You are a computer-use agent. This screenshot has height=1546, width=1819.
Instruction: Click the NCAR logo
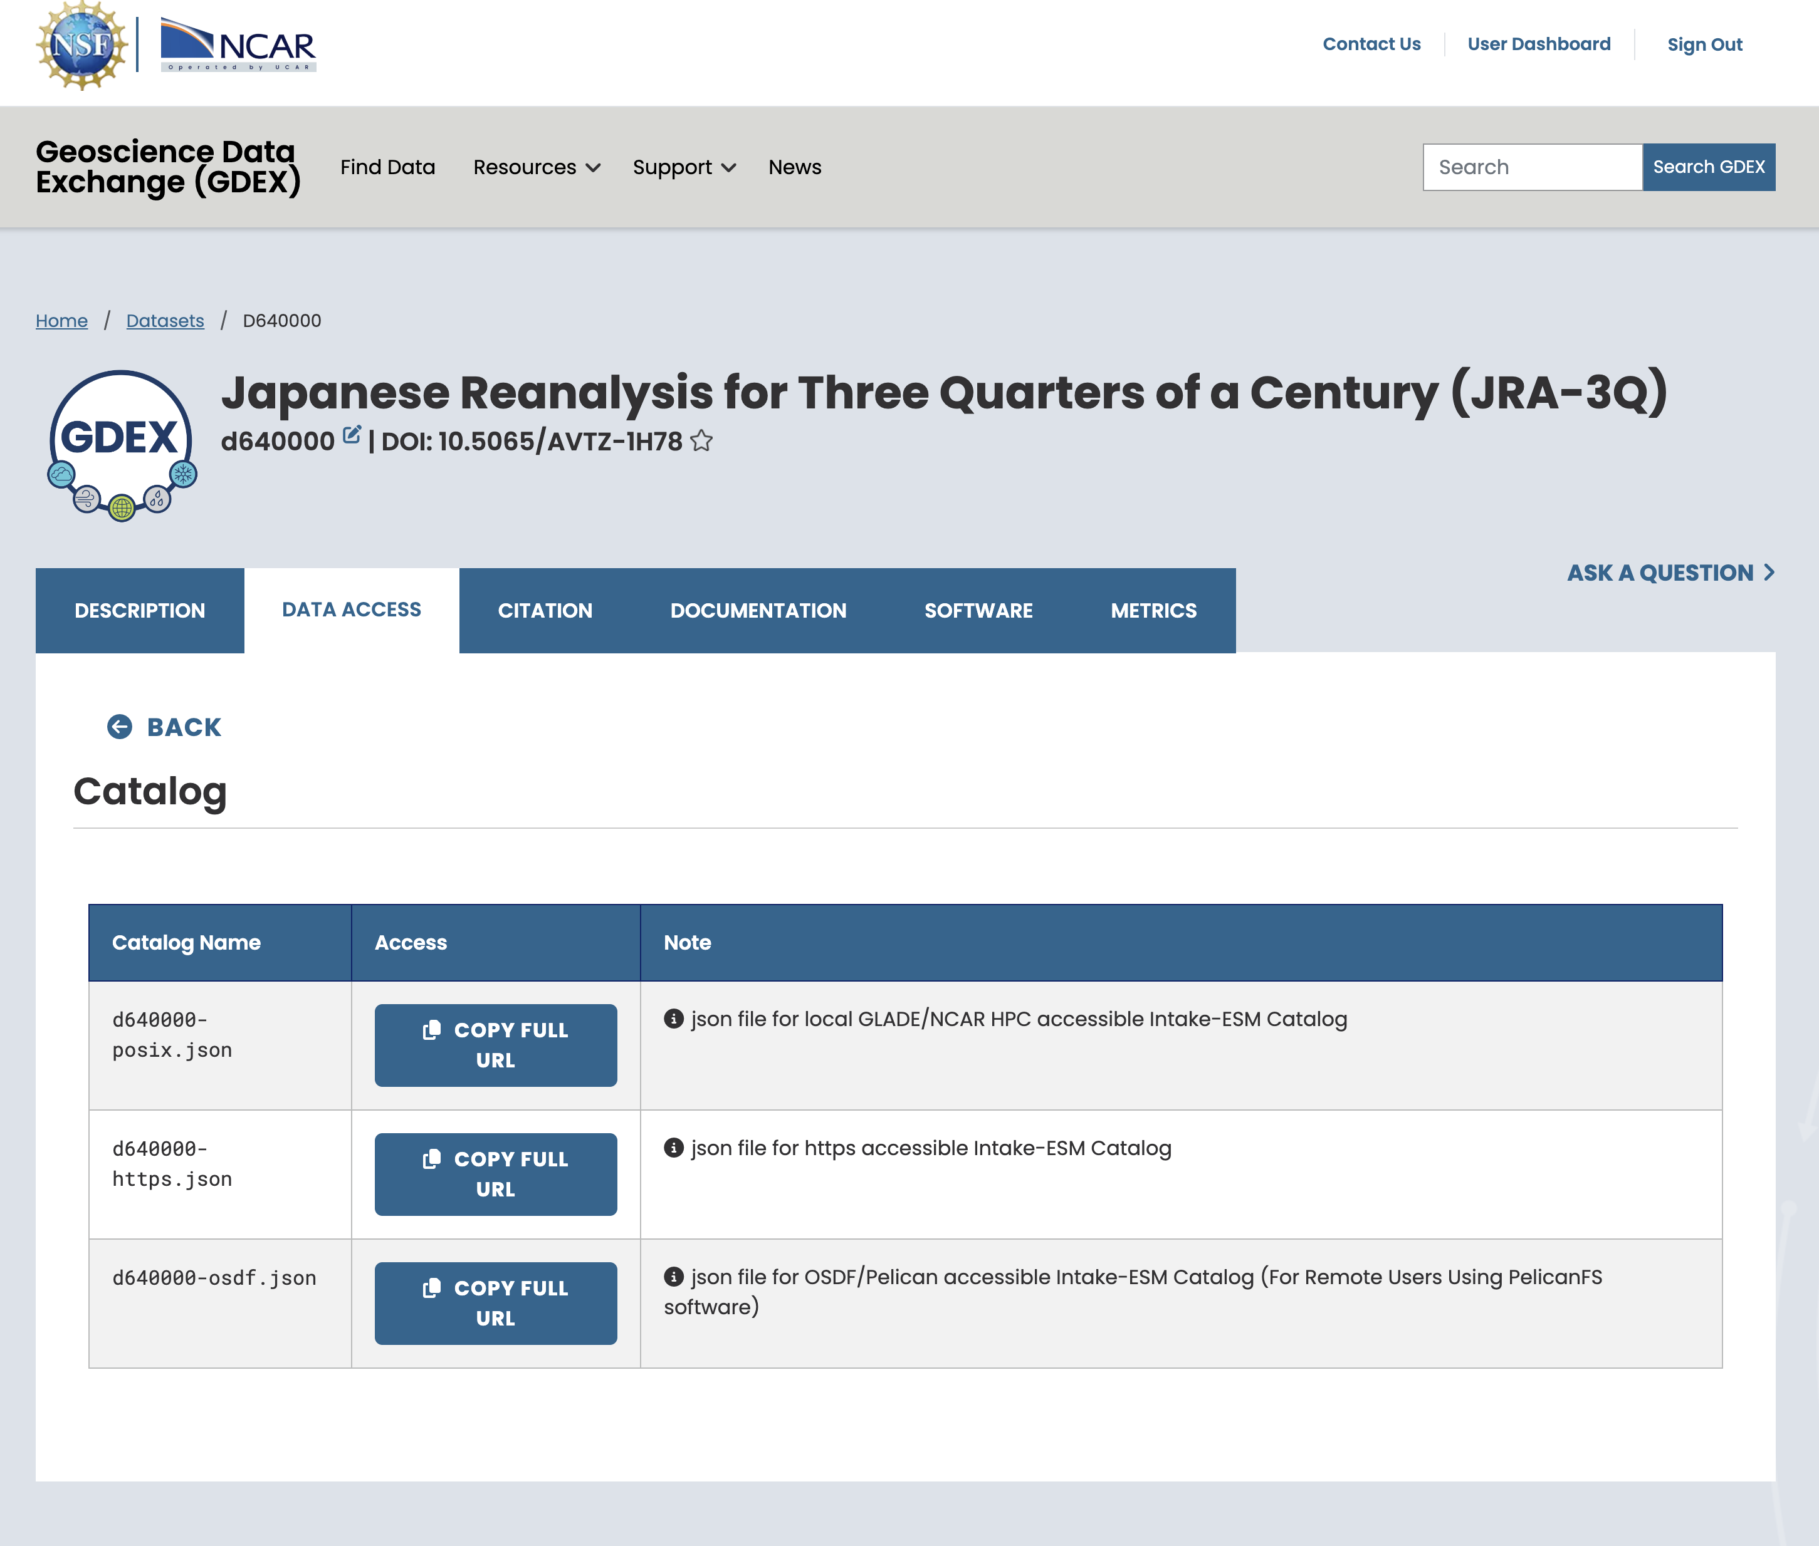[239, 46]
